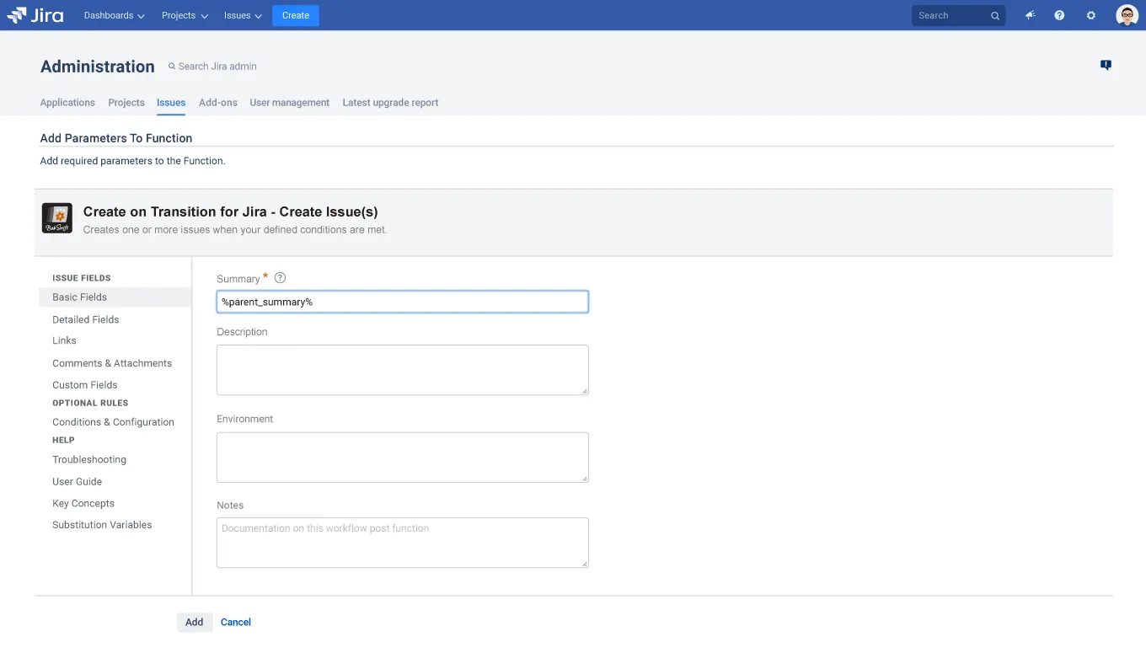The width and height of the screenshot is (1146, 653).
Task: Click into the Environment text area
Action: pyautogui.click(x=402, y=457)
